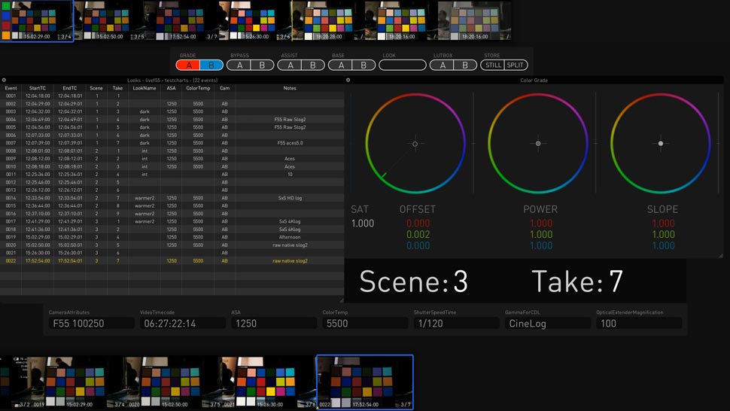Sort by the Scene column header
This screenshot has width=730, height=411.
(96, 88)
